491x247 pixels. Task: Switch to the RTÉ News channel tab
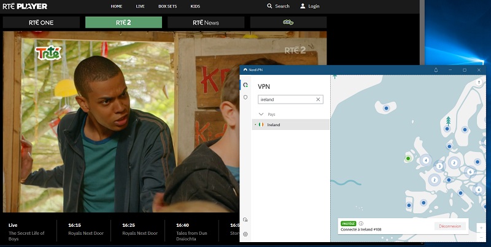tap(205, 23)
